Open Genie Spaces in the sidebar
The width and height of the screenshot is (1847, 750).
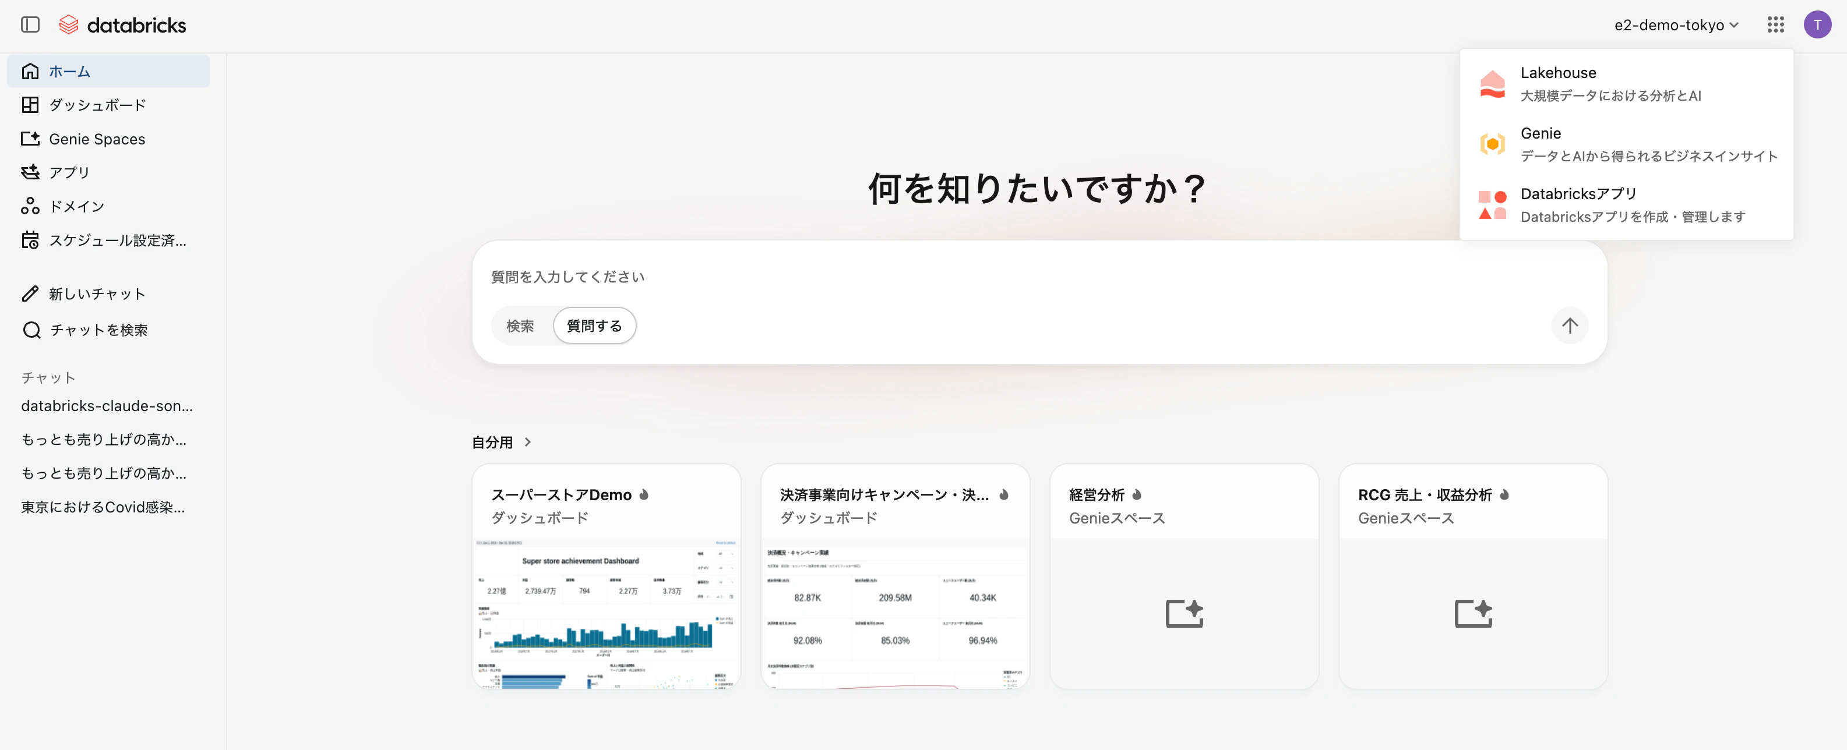pos(108,138)
